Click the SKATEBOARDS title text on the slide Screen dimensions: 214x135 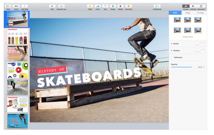pos(89,78)
